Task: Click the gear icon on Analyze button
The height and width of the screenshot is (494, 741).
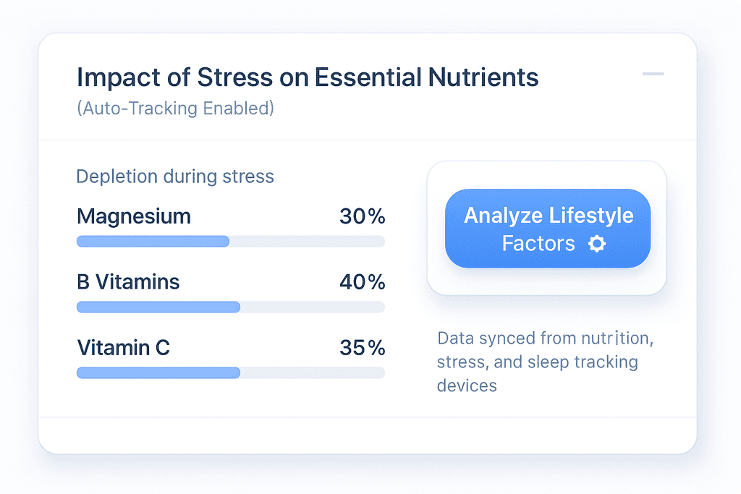Action: (x=596, y=244)
